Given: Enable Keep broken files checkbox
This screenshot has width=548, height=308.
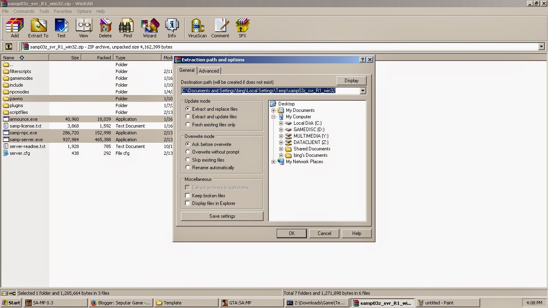Looking at the screenshot, I should pyautogui.click(x=187, y=196).
